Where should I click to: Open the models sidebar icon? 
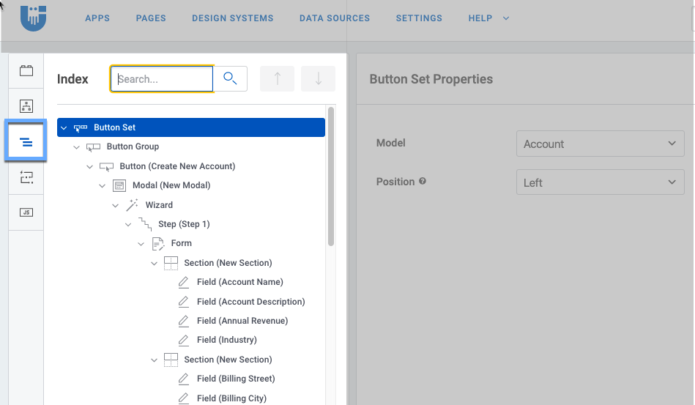coord(26,106)
